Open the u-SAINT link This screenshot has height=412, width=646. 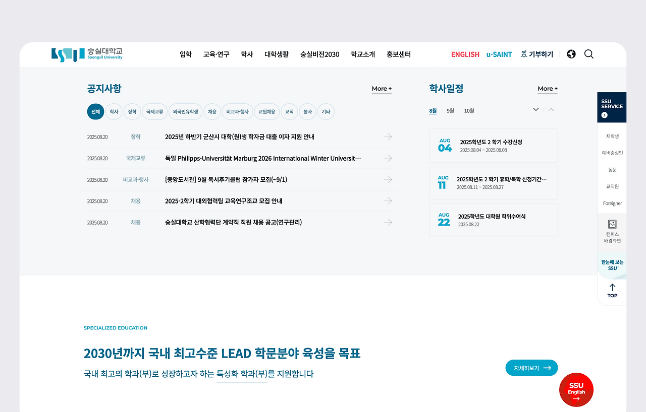pyautogui.click(x=499, y=54)
